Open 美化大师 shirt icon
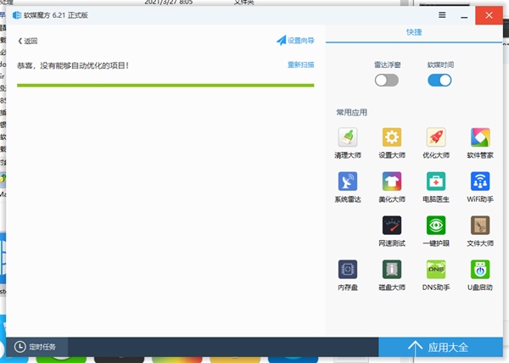The image size is (509, 363). [391, 181]
